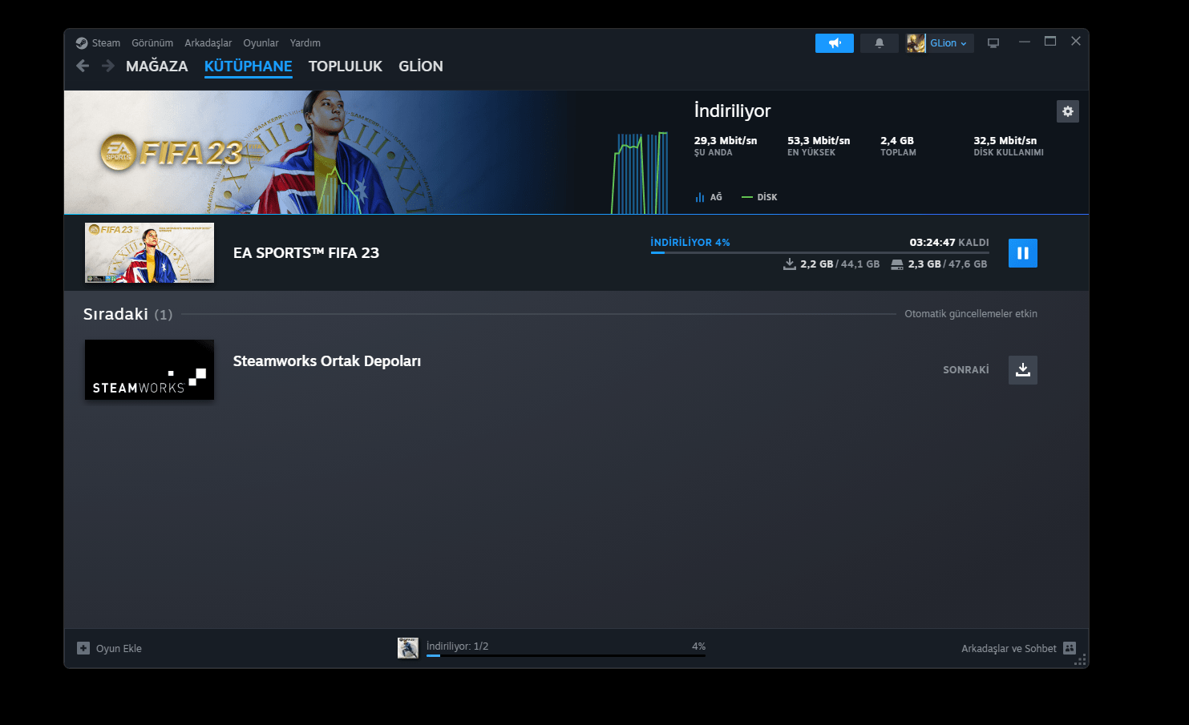Expand the GLion account dropdown
The image size is (1189, 725).
point(949,43)
